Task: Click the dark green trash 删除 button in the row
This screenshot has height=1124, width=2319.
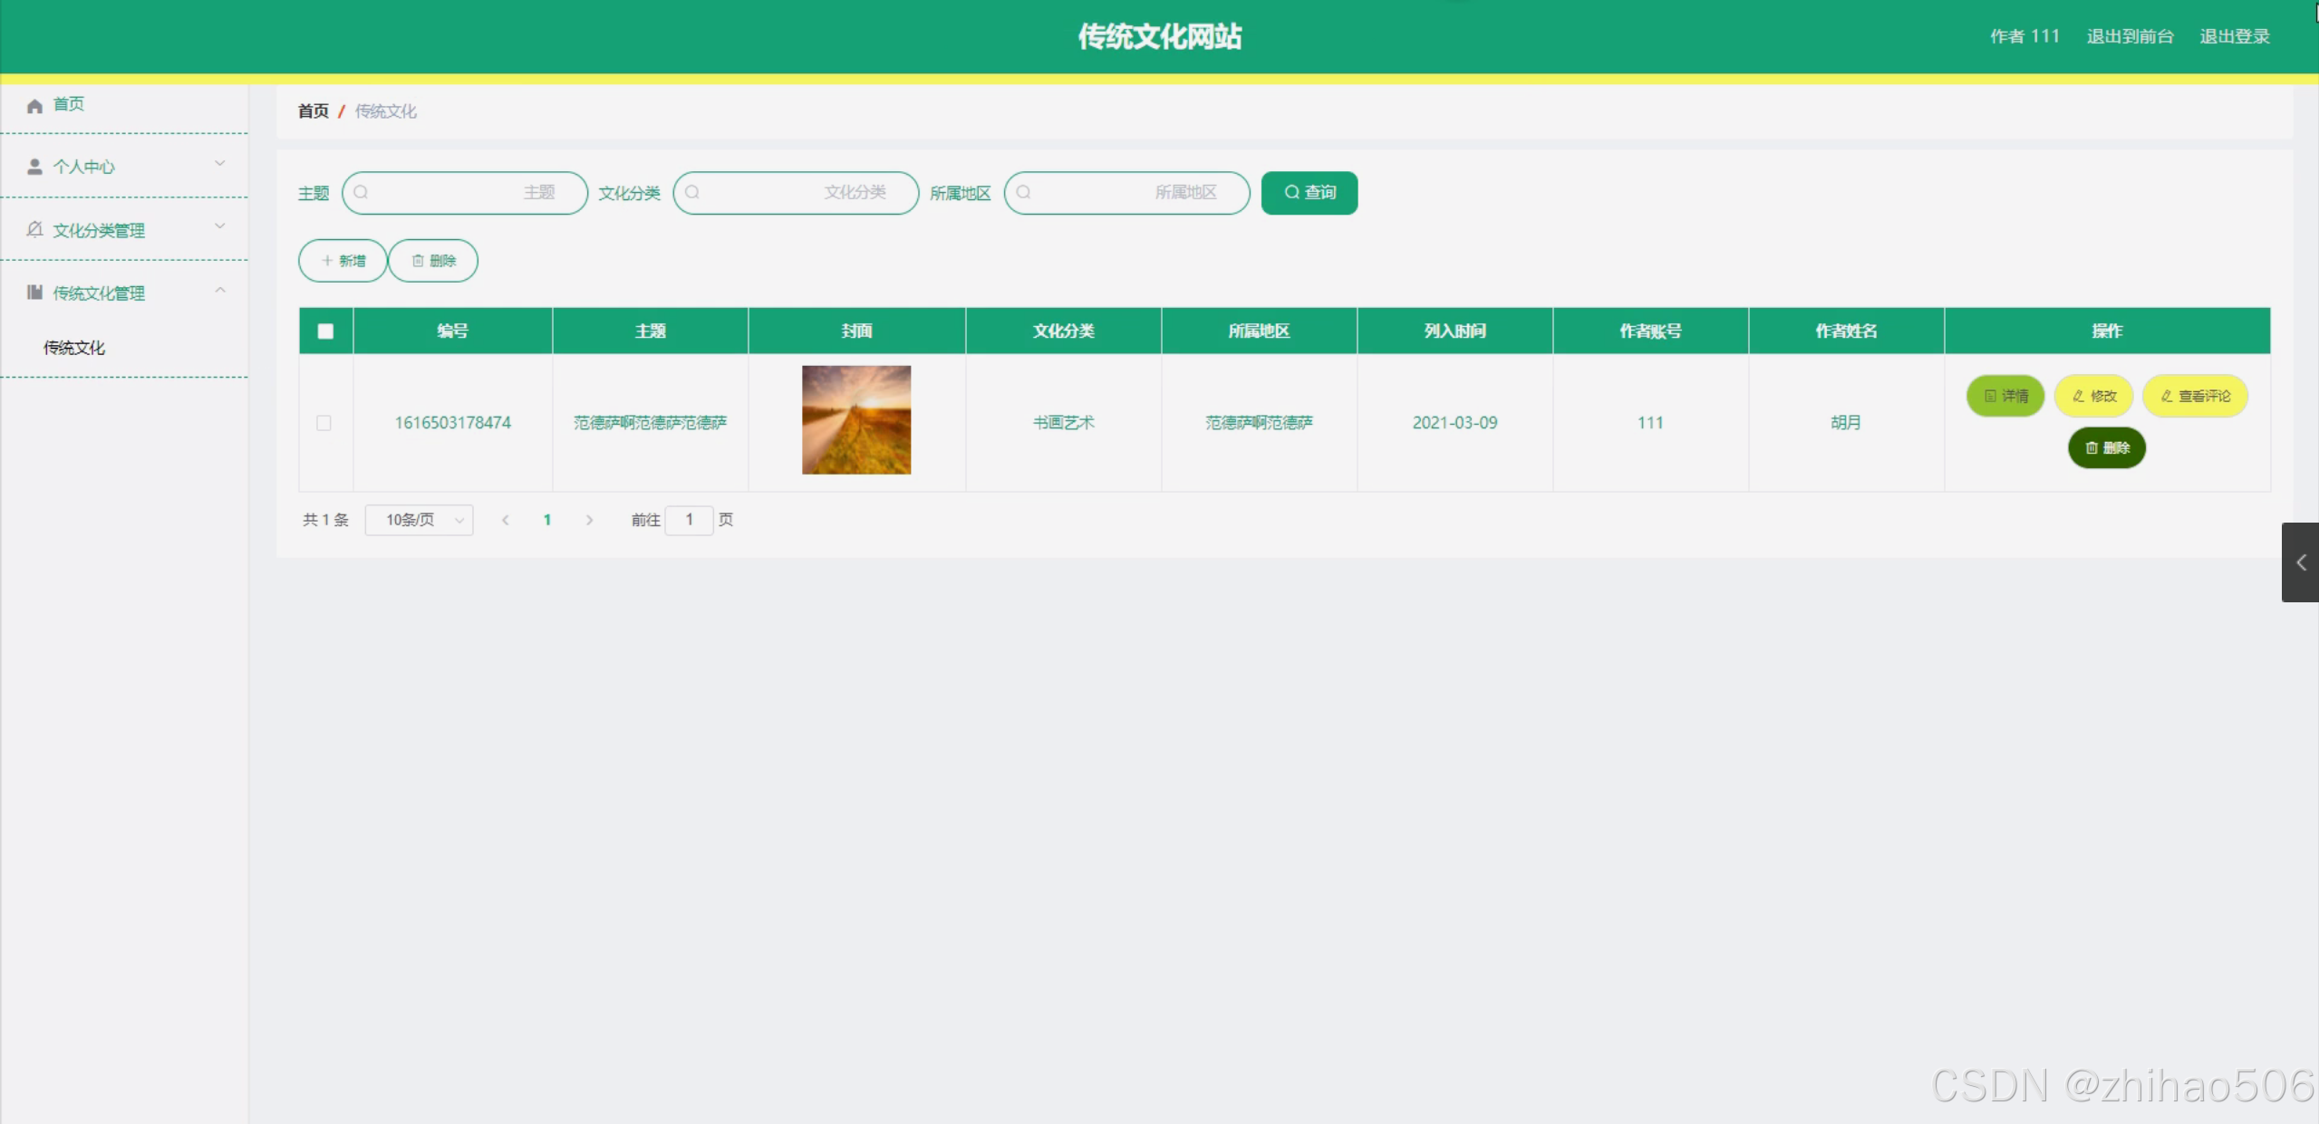Action: 2106,447
